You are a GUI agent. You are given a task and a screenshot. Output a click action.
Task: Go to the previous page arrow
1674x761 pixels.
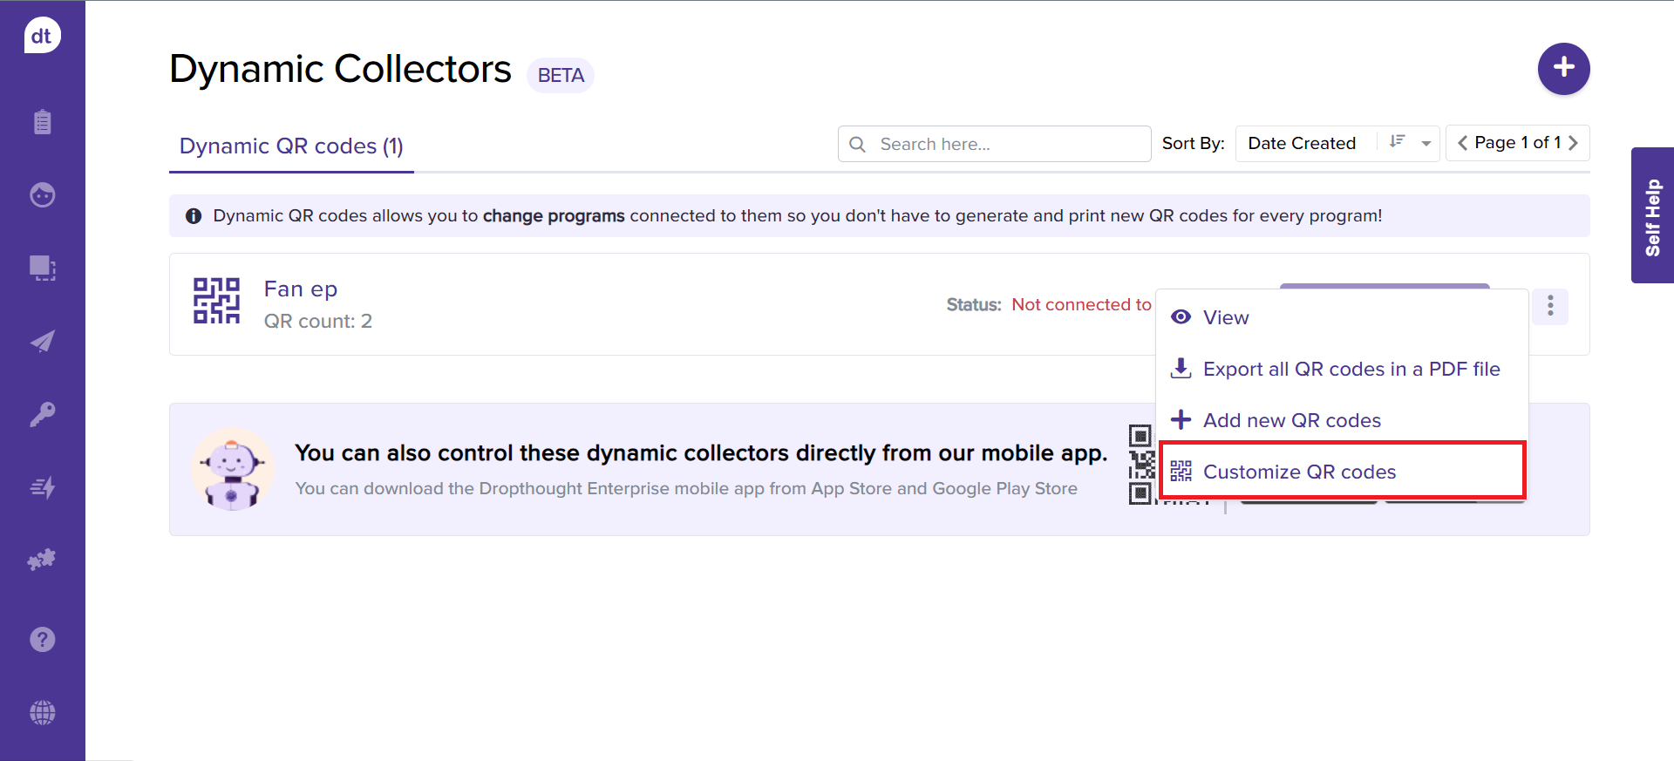pos(1462,143)
